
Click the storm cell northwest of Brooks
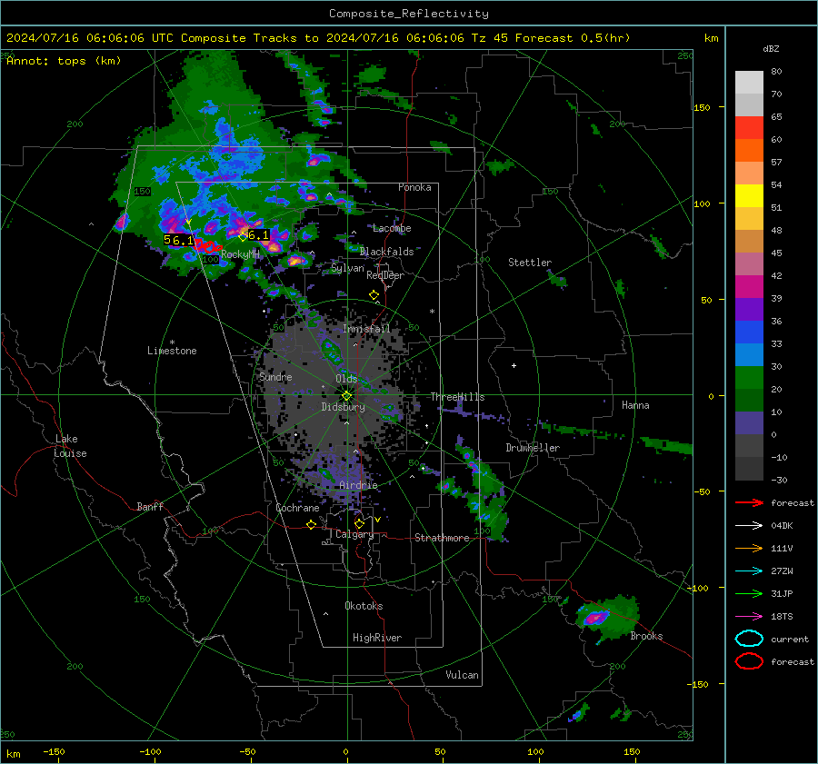[x=595, y=618]
